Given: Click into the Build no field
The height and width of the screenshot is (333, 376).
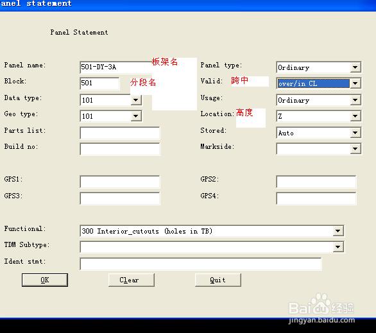Looking at the screenshot, I should point(120,149).
